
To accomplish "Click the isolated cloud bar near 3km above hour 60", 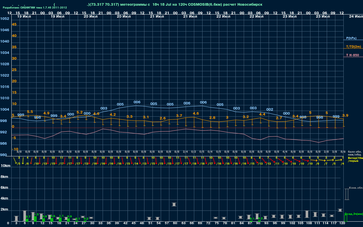I will pos(174,204).
